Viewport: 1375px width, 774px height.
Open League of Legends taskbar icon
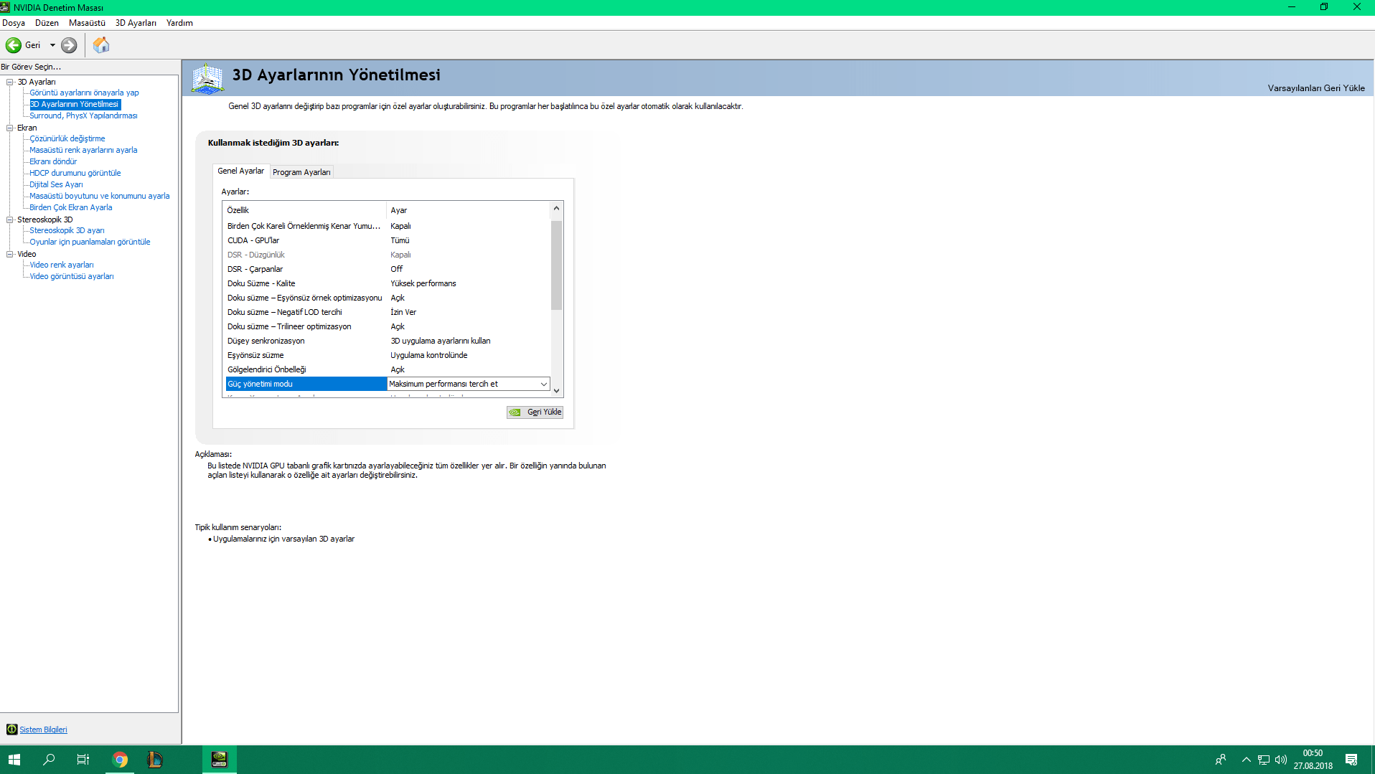154,760
